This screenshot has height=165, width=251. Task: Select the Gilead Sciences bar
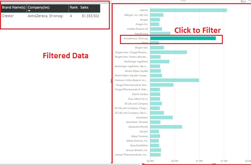(x=155, y=136)
